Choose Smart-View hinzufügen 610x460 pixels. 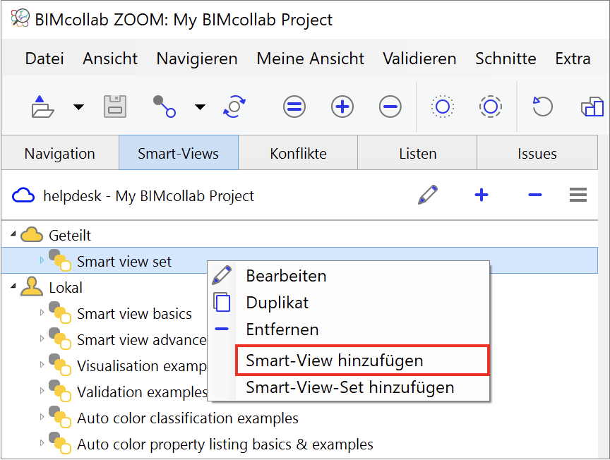click(x=361, y=361)
